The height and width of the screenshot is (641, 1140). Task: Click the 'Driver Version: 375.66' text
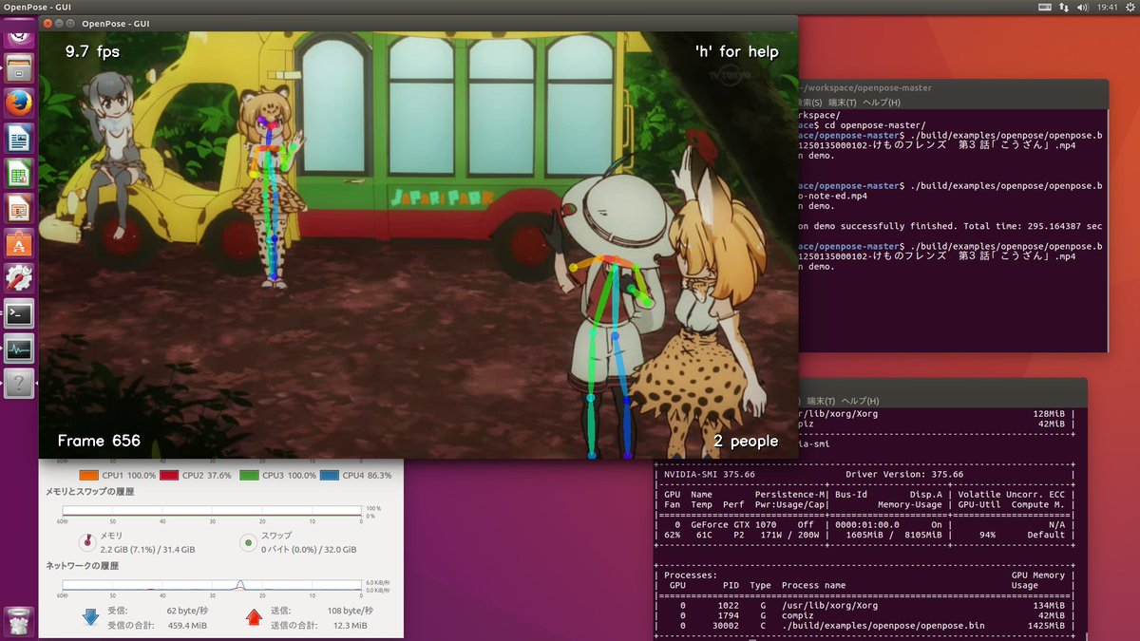coord(904,474)
